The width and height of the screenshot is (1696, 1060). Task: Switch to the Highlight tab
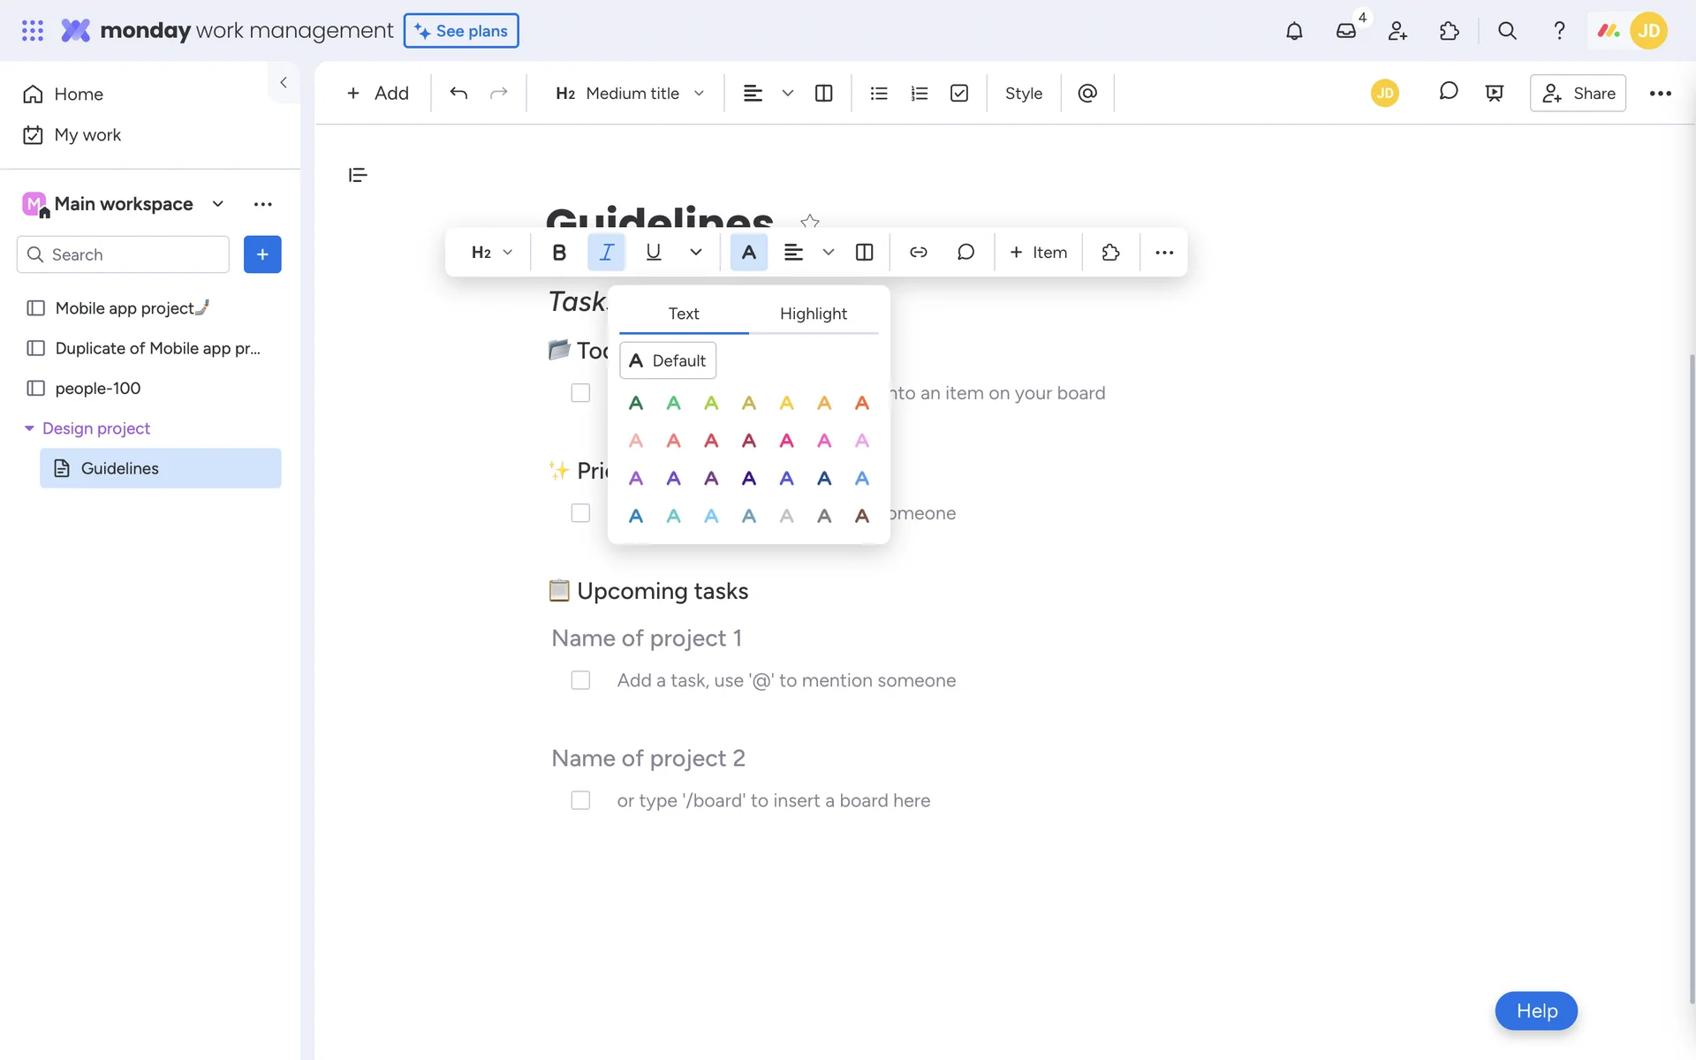click(x=813, y=314)
